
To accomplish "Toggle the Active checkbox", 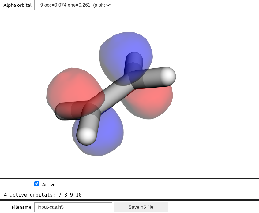I will click(x=37, y=184).
